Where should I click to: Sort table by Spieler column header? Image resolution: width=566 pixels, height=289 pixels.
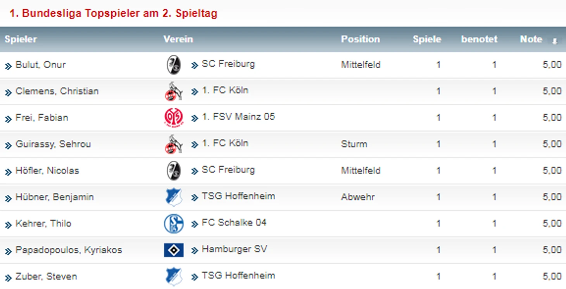click(x=21, y=39)
